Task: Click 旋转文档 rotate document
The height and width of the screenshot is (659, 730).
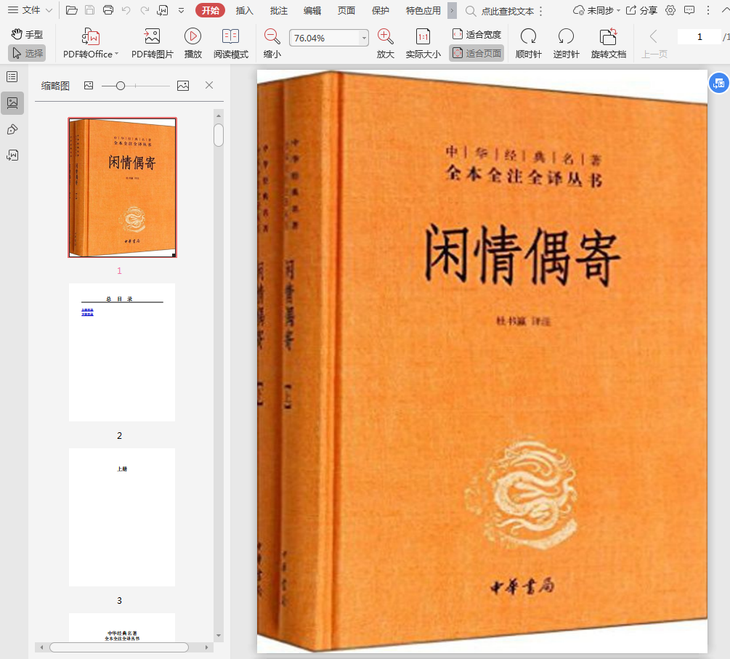Action: click(609, 44)
